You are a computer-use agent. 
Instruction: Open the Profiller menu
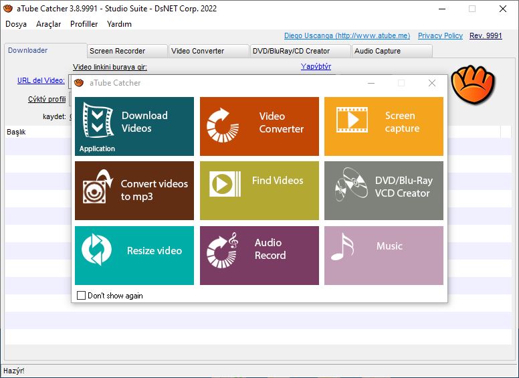[x=84, y=24]
